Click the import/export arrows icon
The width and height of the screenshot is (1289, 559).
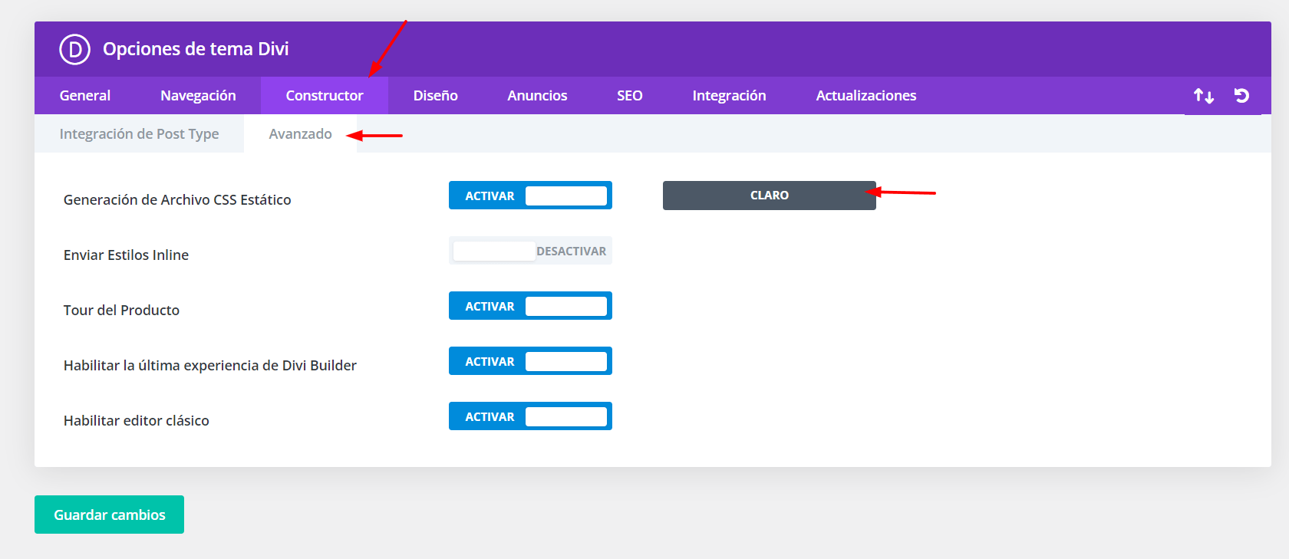[1204, 96]
